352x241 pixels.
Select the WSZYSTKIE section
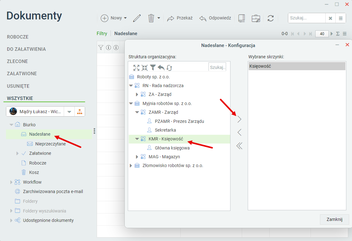tap(20, 98)
